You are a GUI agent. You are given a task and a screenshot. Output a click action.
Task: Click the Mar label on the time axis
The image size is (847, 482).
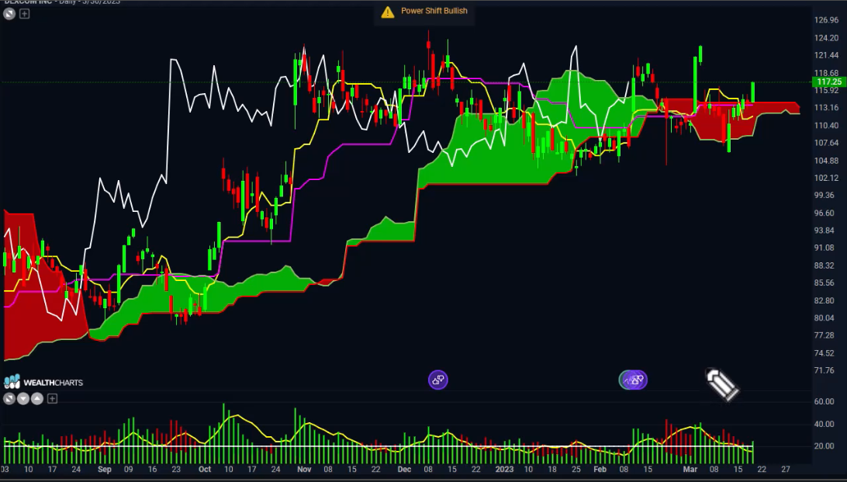pyautogui.click(x=690, y=469)
